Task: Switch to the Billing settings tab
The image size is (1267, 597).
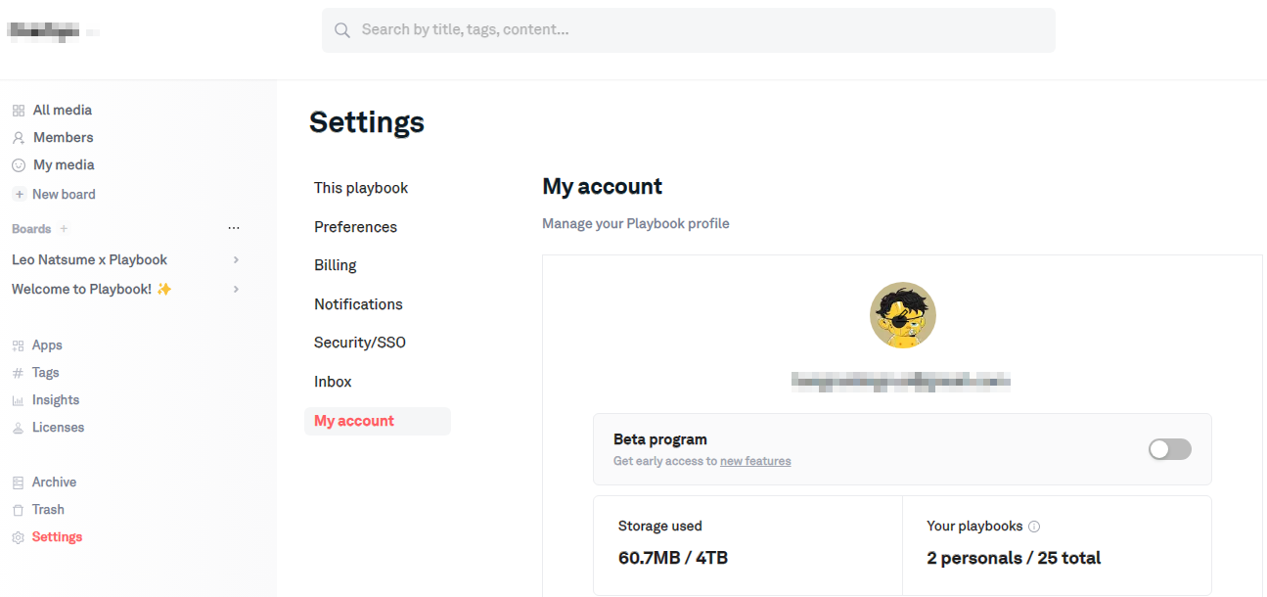Action: click(x=335, y=265)
